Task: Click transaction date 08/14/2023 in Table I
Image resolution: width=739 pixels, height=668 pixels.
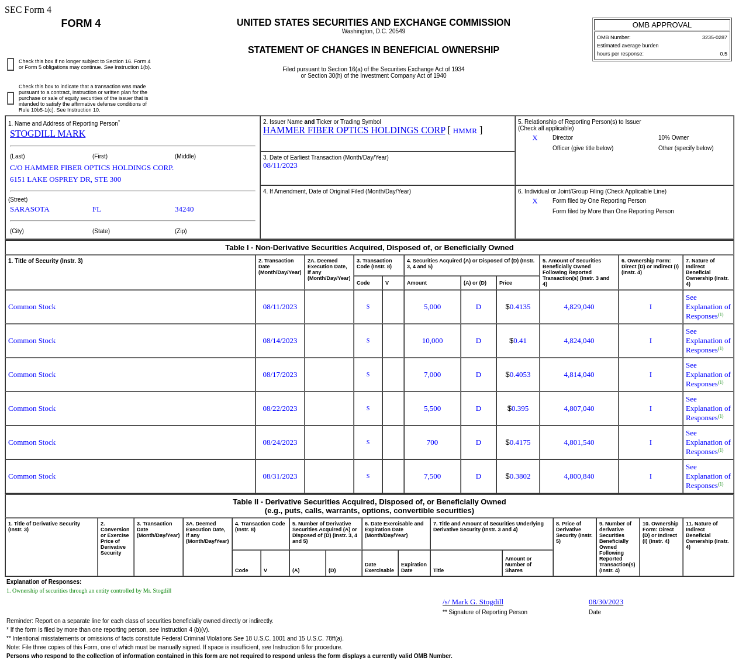Action: (x=280, y=341)
